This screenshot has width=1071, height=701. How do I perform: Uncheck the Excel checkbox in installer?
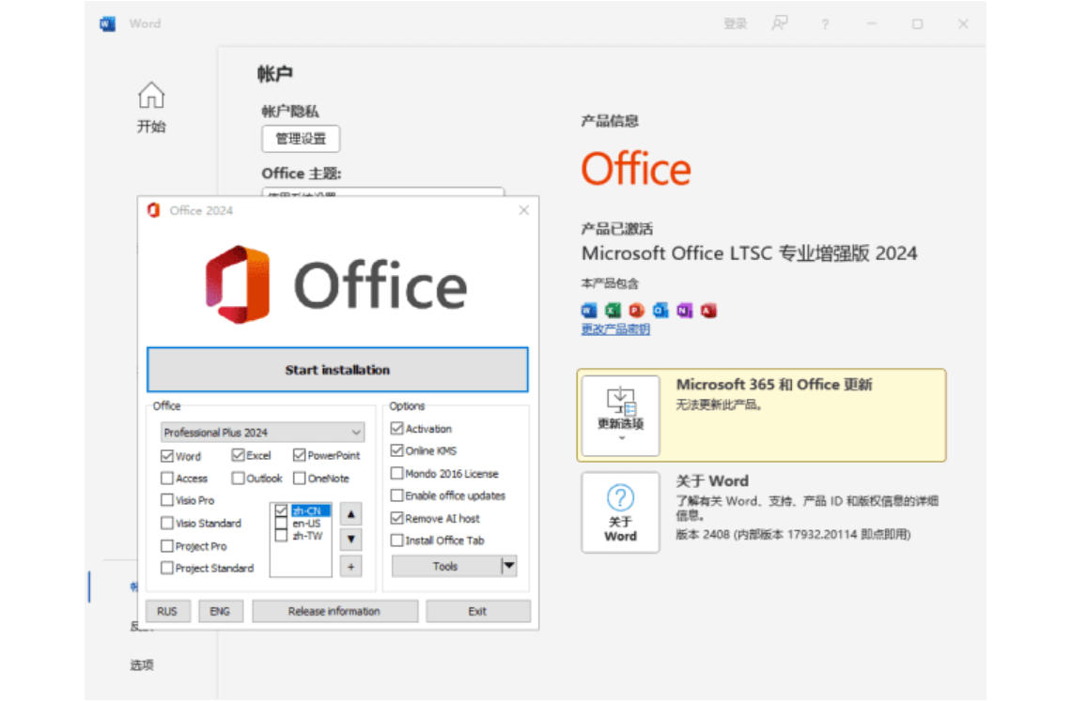point(239,455)
